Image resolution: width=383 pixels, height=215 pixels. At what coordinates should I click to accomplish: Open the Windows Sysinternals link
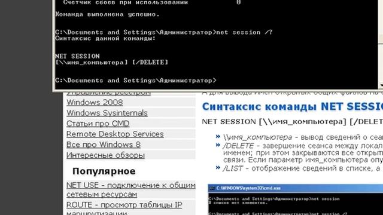(107, 113)
